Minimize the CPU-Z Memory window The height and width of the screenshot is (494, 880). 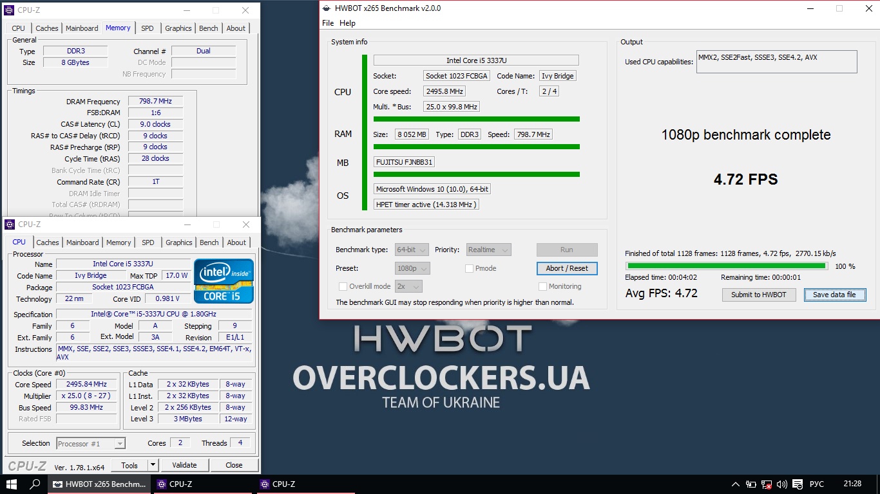[186, 10]
